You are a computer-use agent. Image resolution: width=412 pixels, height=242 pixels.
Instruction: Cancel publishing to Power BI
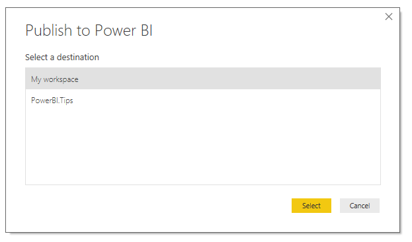click(360, 206)
